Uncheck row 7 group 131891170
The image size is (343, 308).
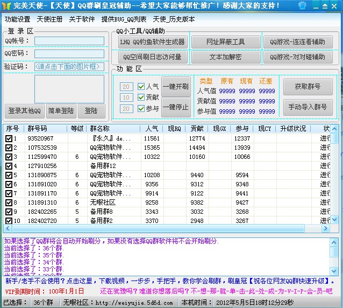(x=9, y=193)
